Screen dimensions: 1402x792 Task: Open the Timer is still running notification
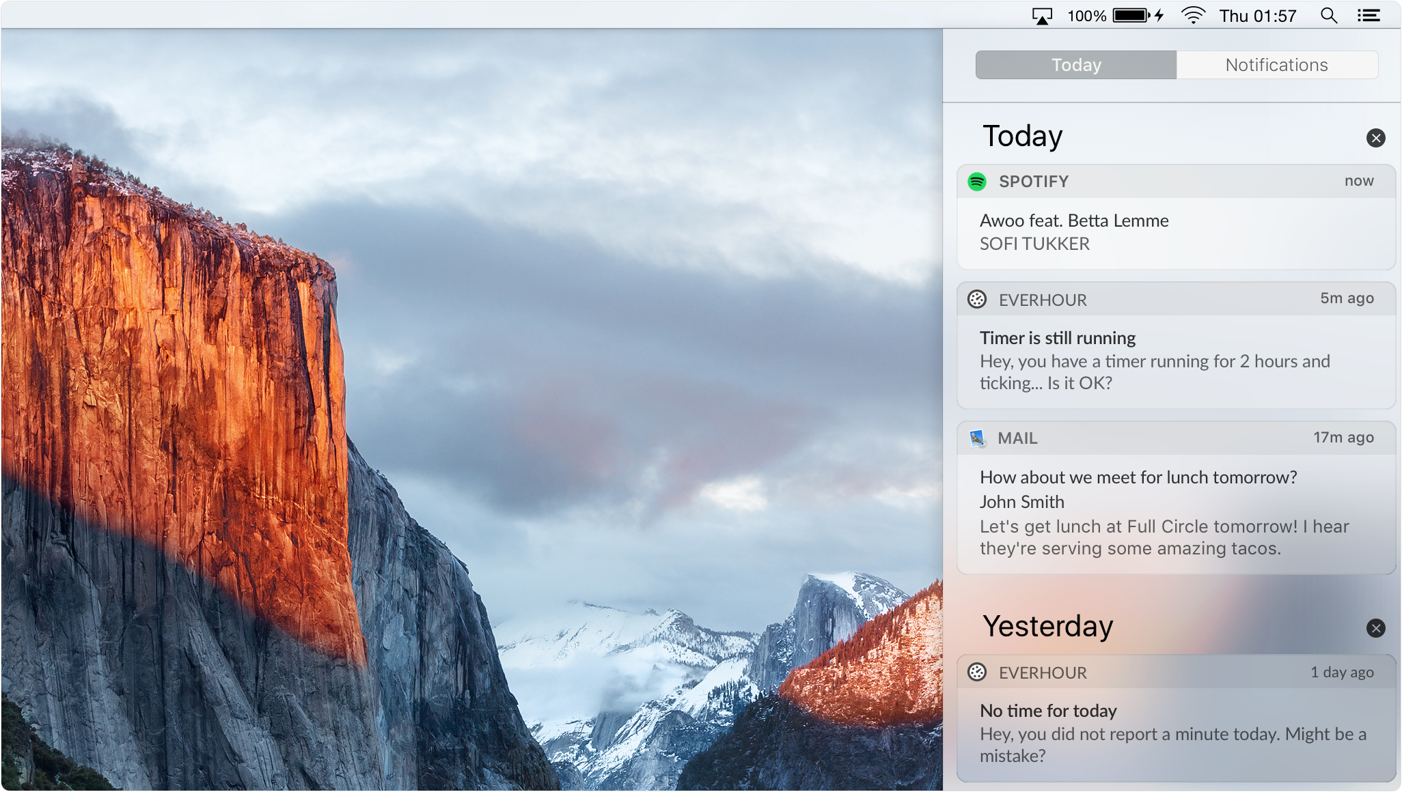point(1176,345)
